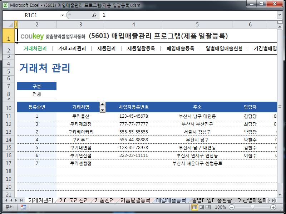Click the horizontal scrollbar right arrow
Screen dimensions: 286x214
pyautogui.click(x=273, y=200)
